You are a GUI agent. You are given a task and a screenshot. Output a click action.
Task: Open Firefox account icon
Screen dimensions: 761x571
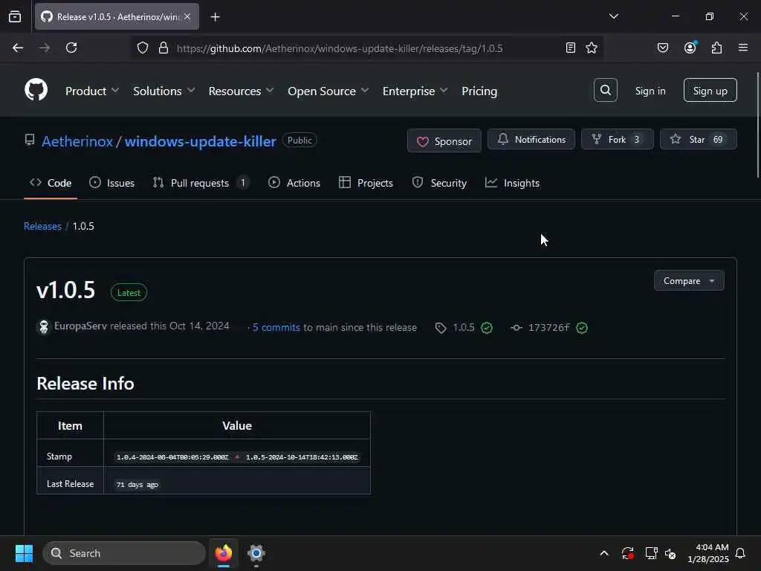click(690, 48)
